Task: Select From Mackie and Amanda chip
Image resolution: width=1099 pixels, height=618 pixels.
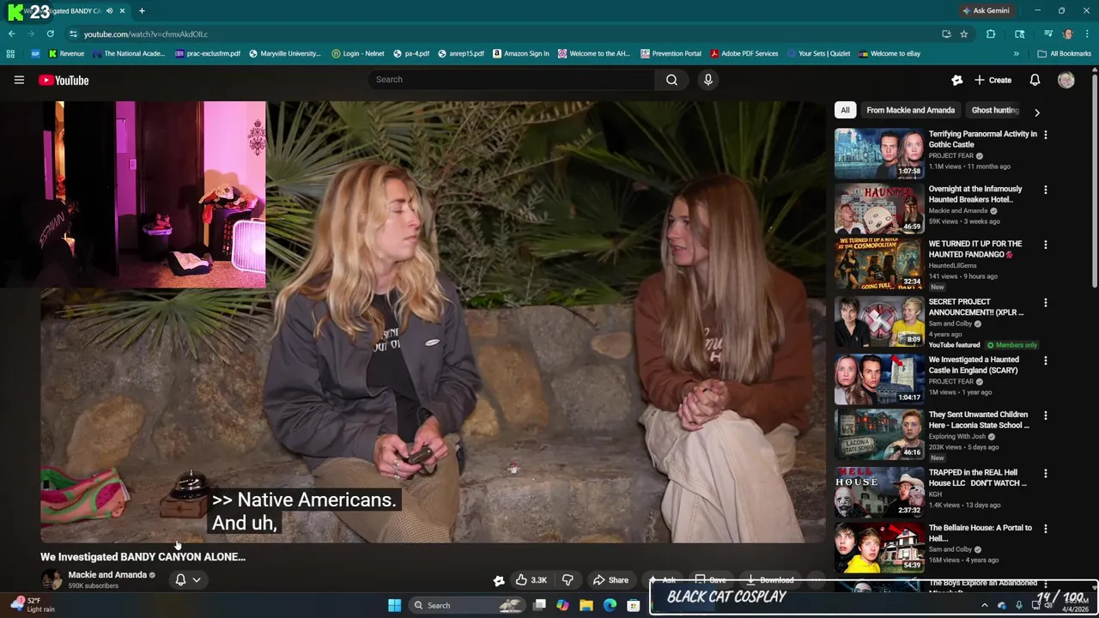Action: [910, 110]
